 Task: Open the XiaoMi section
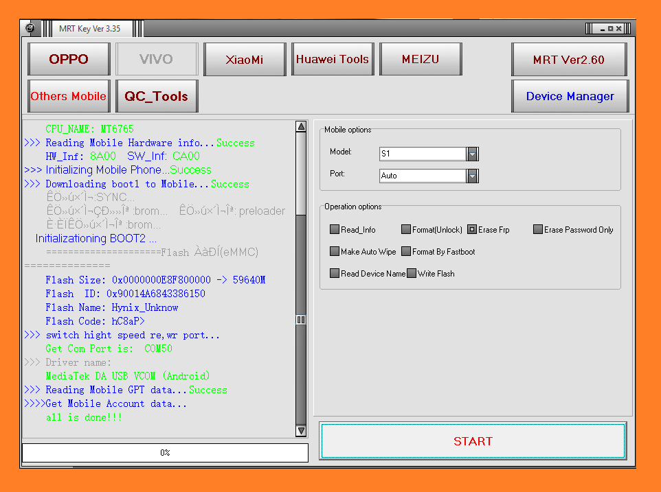[x=245, y=59]
